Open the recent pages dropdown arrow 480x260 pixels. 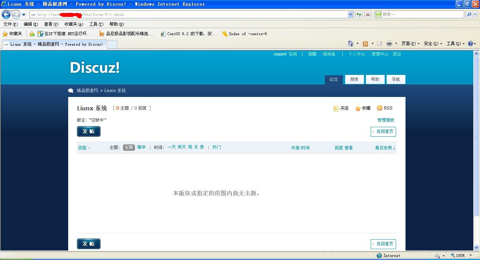[x=24, y=15]
